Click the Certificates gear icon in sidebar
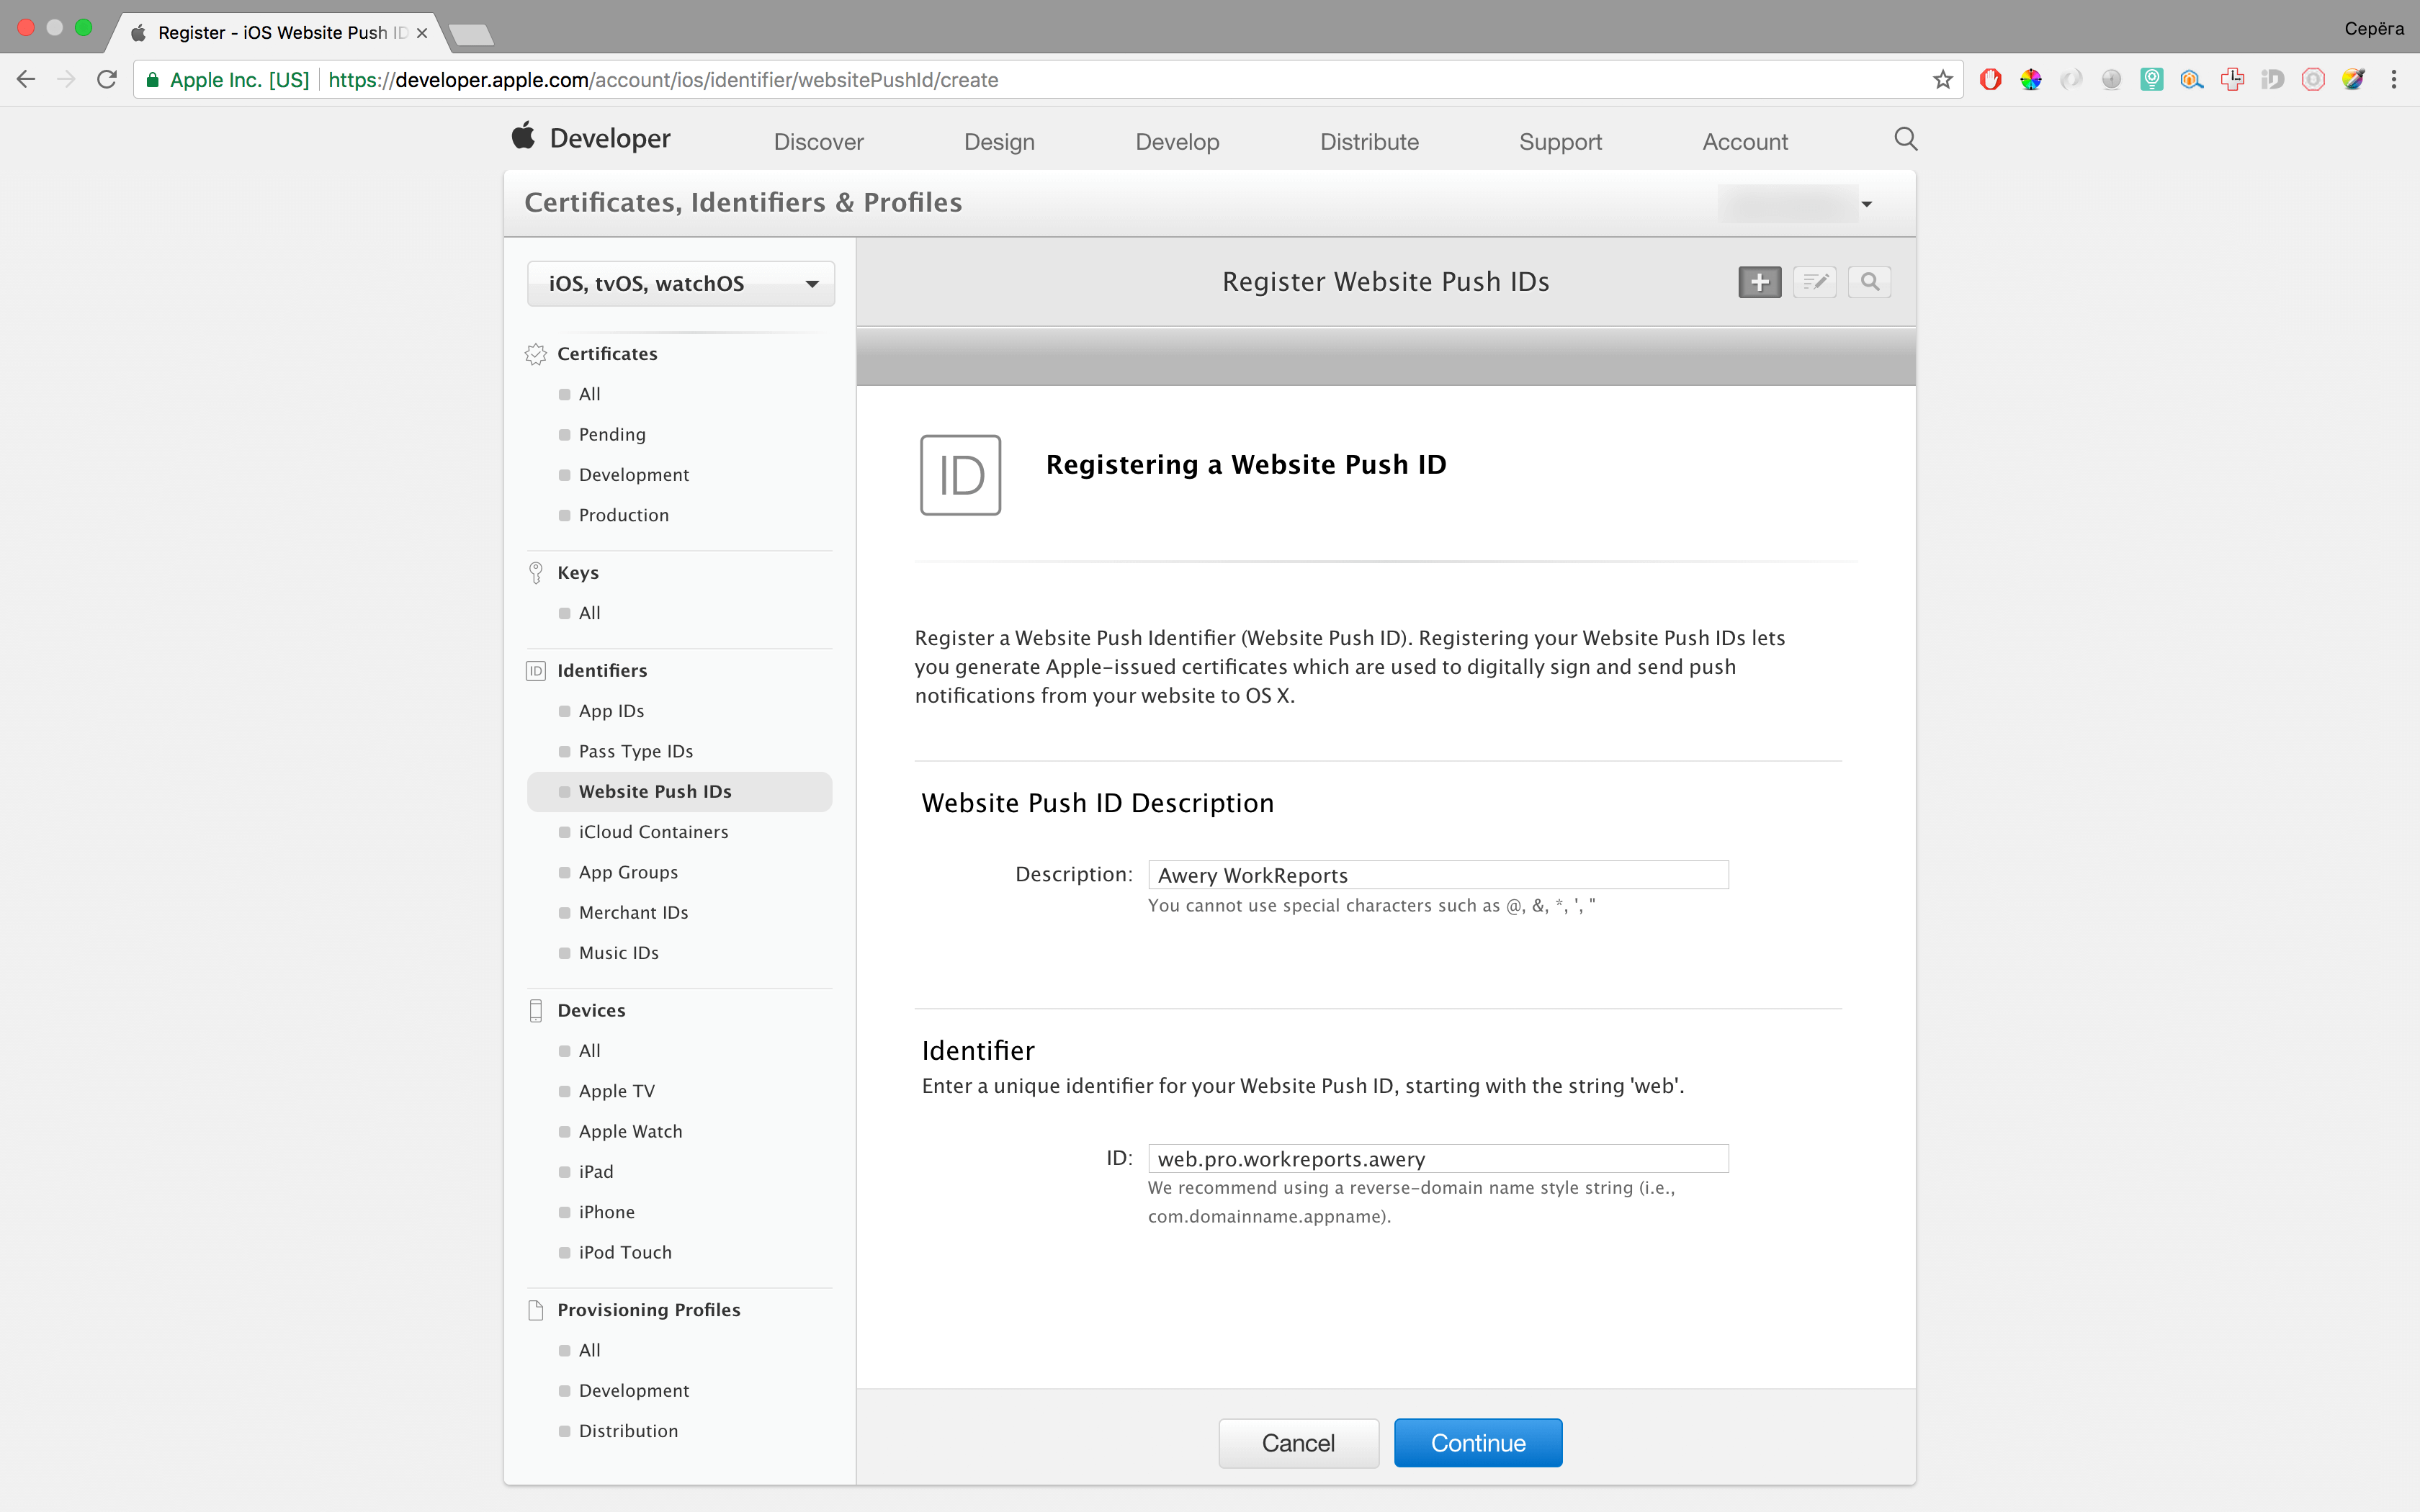Screen dimensions: 2420x1512 [x=535, y=354]
